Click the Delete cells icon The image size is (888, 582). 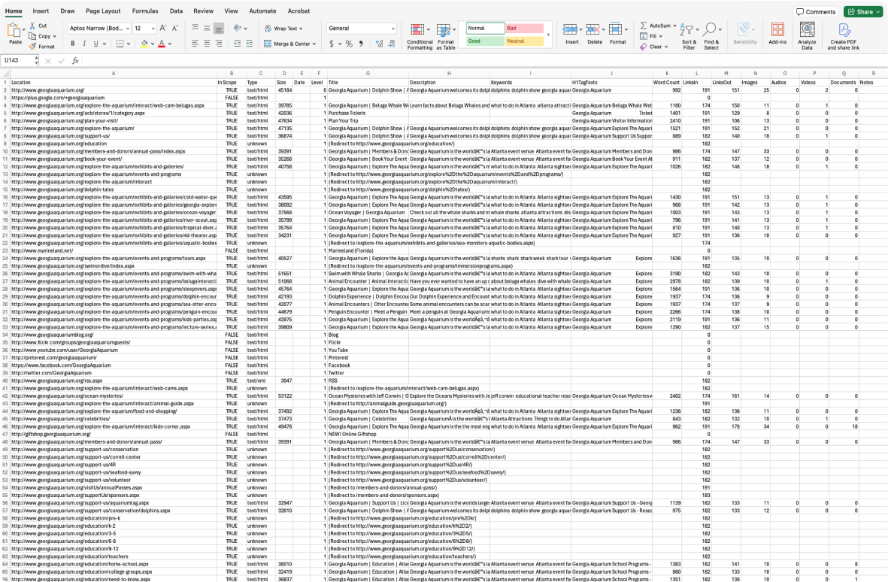point(593,29)
